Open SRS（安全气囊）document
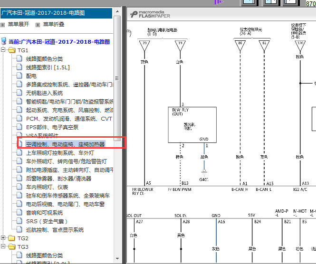Viewport: 316px width, 264px height. pyautogui.click(x=47, y=221)
